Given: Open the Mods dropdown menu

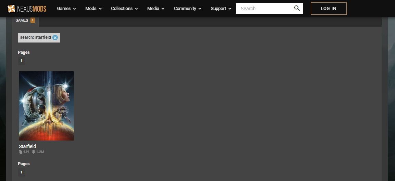Looking at the screenshot, I should (x=93, y=9).
